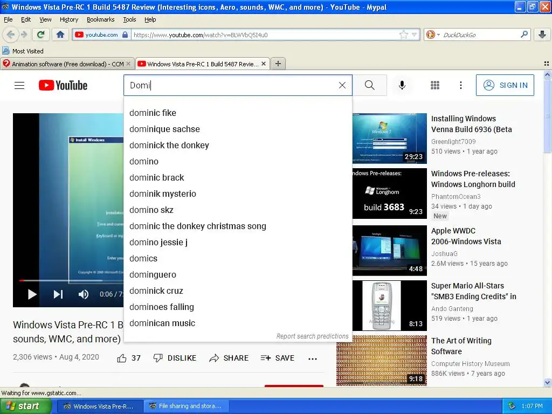Select suggestion "dominic brack"
The image size is (552, 414).
click(238, 178)
